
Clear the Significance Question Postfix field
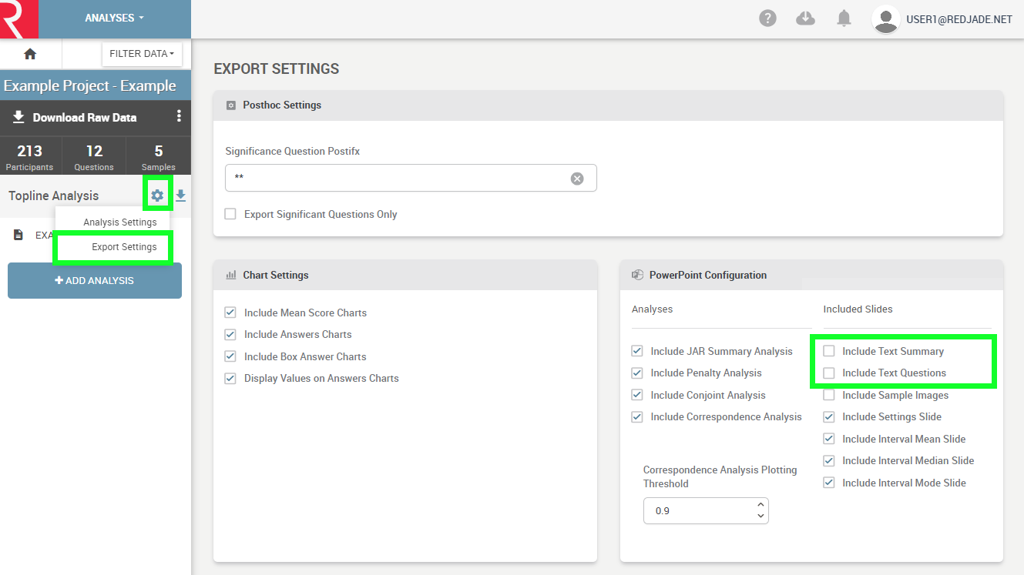pyautogui.click(x=577, y=179)
